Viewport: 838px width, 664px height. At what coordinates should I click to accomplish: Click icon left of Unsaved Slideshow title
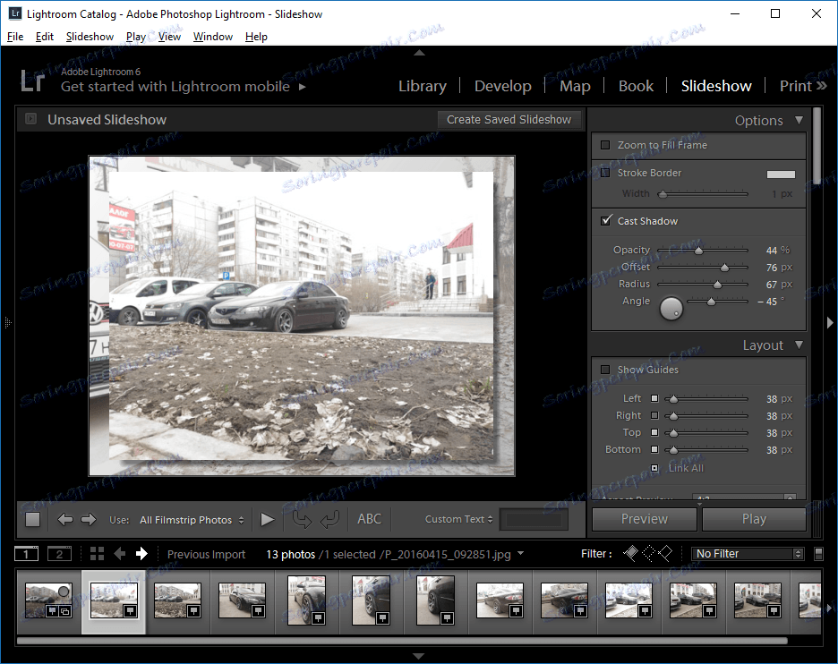pos(31,119)
